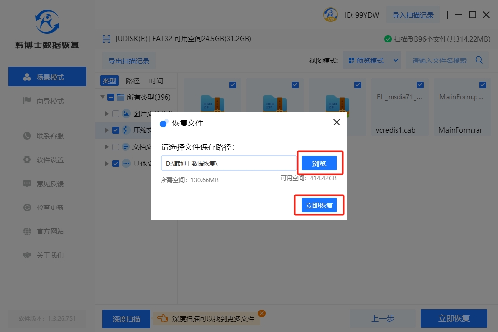Collapse the 所有类型 tree node
The image size is (498, 332).
(103, 97)
